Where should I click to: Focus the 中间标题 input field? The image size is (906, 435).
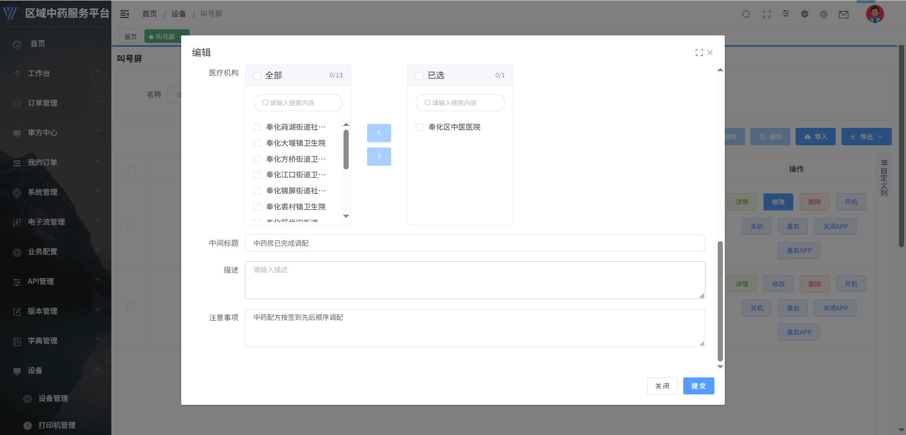[x=475, y=243]
